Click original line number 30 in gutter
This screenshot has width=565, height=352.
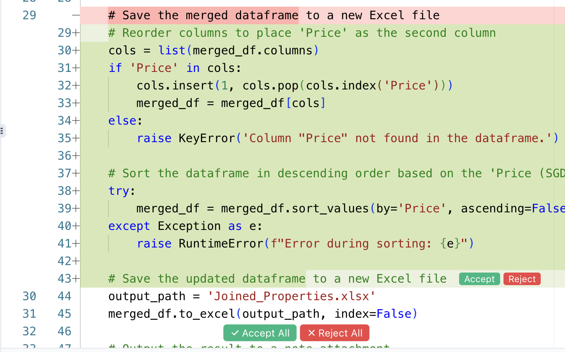29,296
